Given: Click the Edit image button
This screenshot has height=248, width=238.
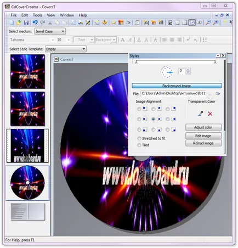Looking at the screenshot, I should [203, 136].
